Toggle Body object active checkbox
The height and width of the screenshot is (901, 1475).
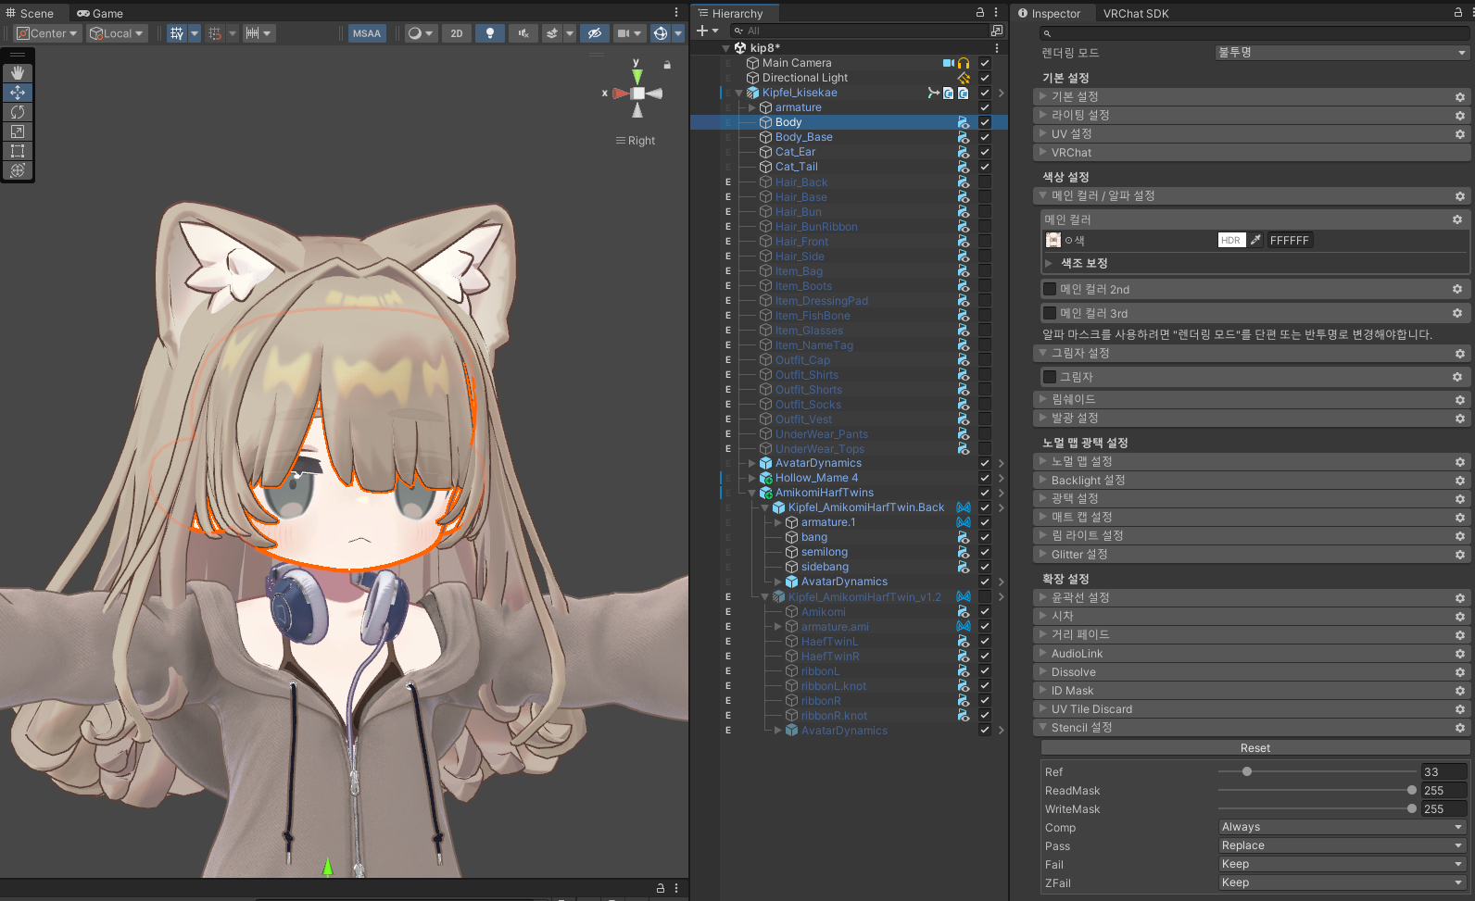pyautogui.click(x=985, y=122)
